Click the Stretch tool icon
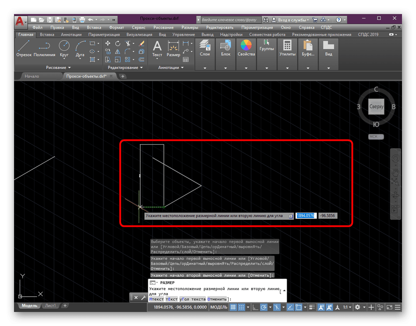 pos(108,60)
